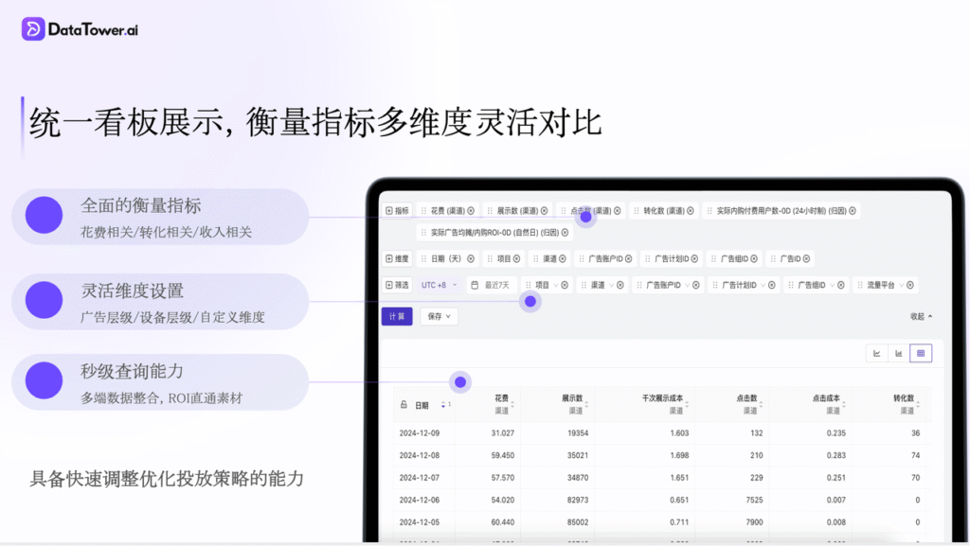The image size is (970, 546).
Task: Remove the 转化数 (渠道) metric chip
Action: pos(691,210)
